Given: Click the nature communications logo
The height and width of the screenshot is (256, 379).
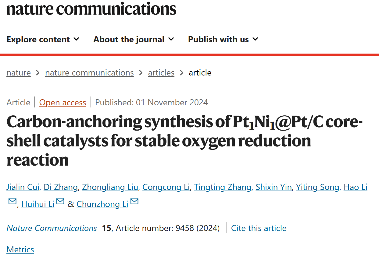Looking at the screenshot, I should pos(91,9).
